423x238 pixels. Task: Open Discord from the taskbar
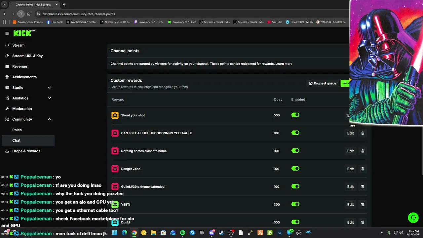point(212,233)
